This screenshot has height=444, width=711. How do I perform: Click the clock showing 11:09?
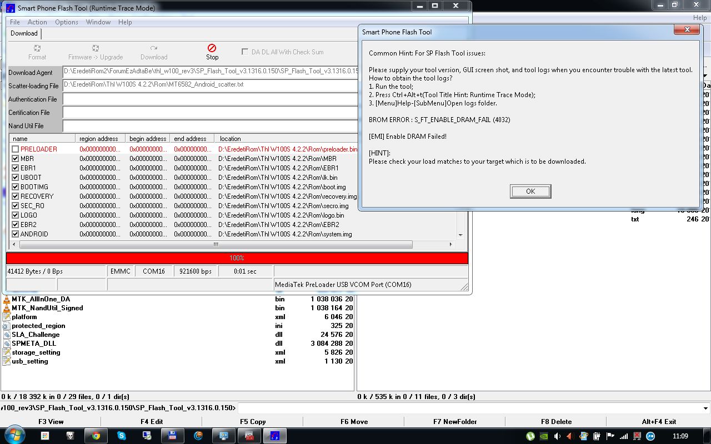pos(680,436)
